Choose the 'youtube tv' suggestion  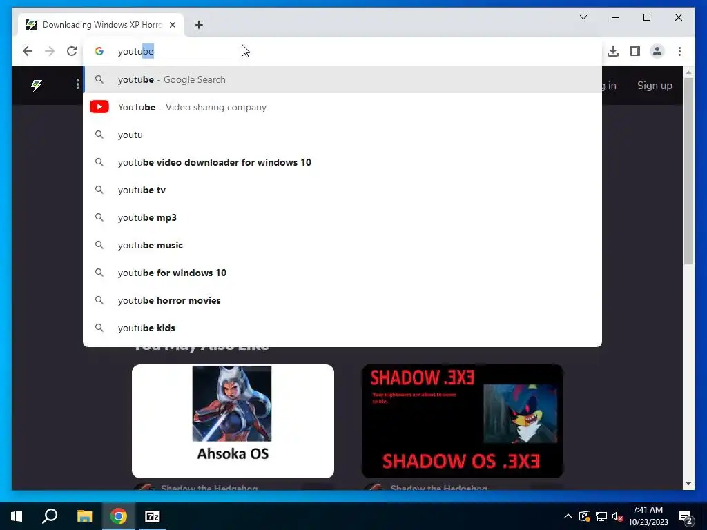pos(342,190)
